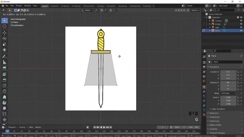This screenshot has width=244, height=137.
Task: Switch to the Shading workspace tab
Action: tap(101, 6)
